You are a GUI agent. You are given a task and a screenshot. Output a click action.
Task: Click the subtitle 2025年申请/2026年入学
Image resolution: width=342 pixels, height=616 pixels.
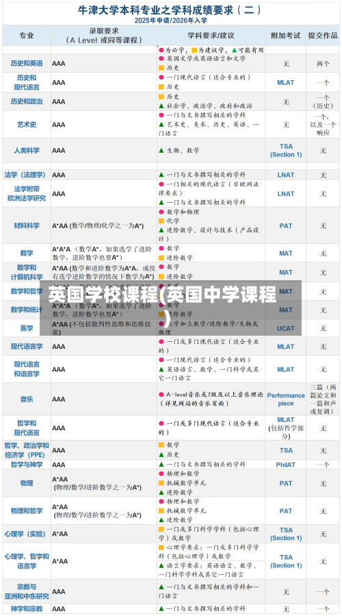pos(170,21)
